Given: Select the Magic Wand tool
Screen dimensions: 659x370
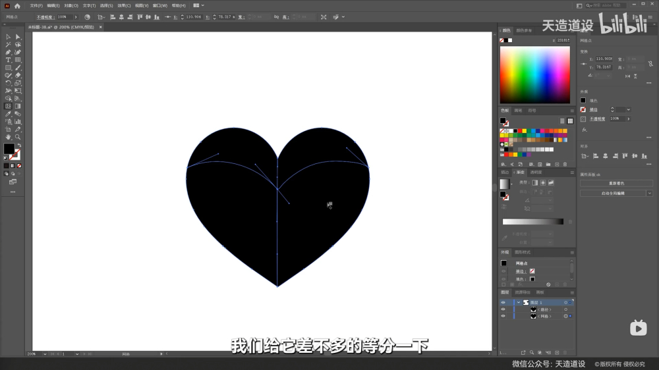Looking at the screenshot, I should pos(8,45).
